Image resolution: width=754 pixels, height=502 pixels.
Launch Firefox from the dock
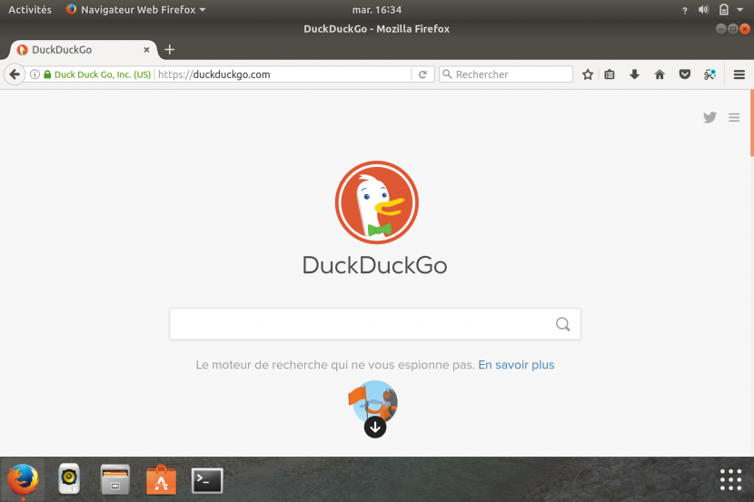pos(23,479)
